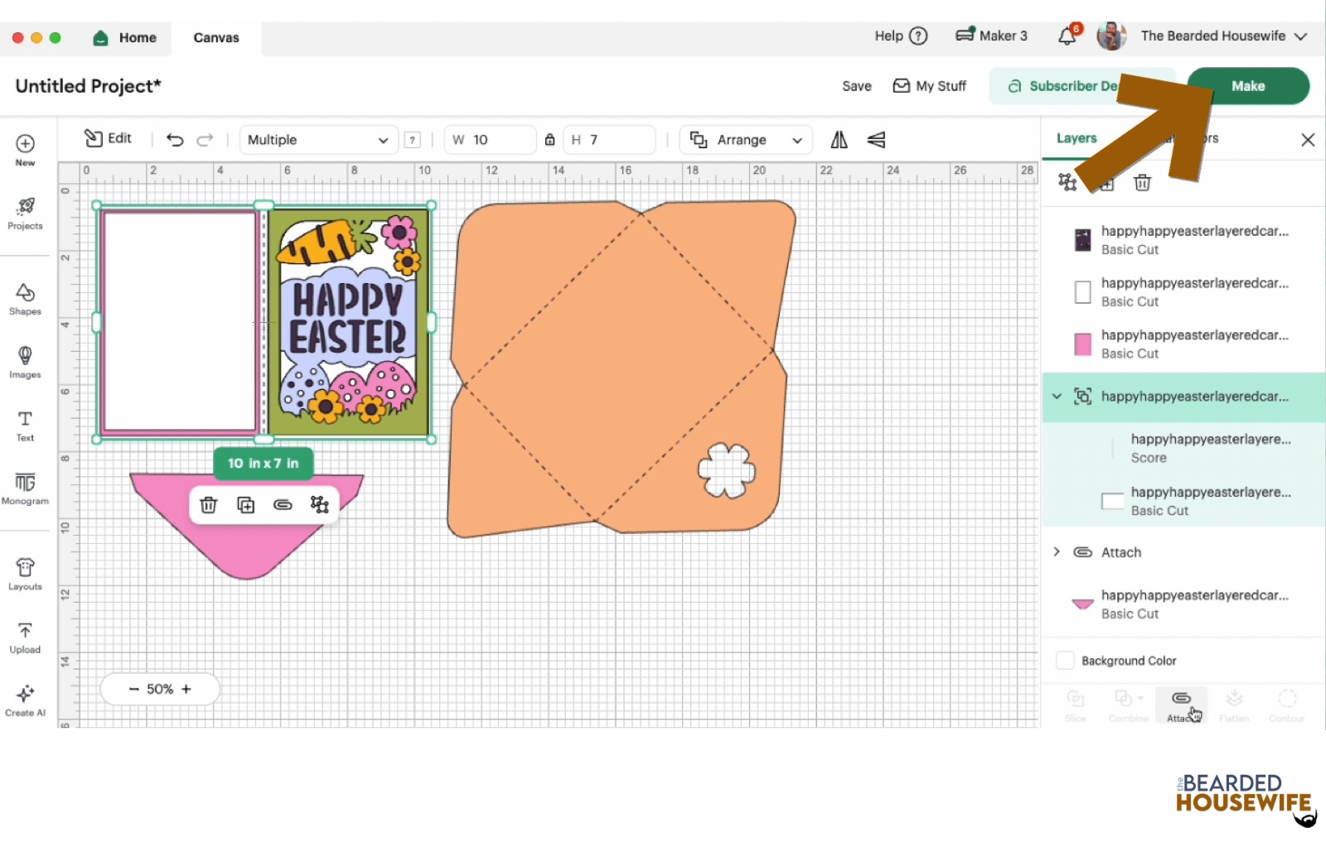Open the Operation dropdown showing Multiple
1326x842 pixels.
point(318,140)
